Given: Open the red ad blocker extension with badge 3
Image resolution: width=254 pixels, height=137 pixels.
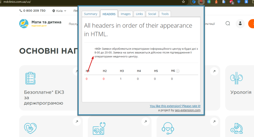Looking at the screenshot, I should pyautogui.click(x=232, y=2).
